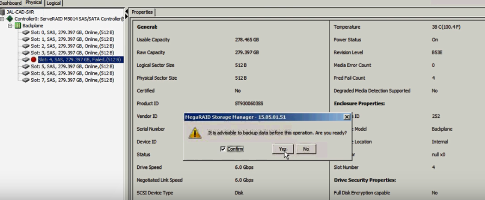Click the General heading in Properties
The width and height of the screenshot is (485, 200).
[147, 27]
